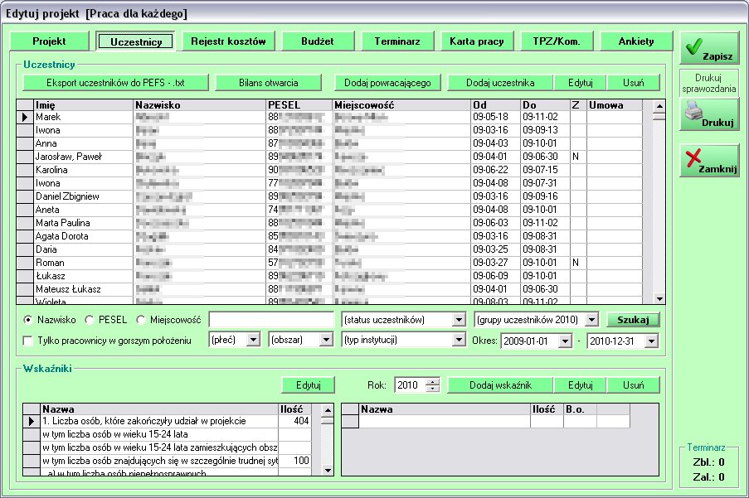This screenshot has height=498, width=749.
Task: Open the Rejestr kosztów tab
Action: tap(228, 41)
